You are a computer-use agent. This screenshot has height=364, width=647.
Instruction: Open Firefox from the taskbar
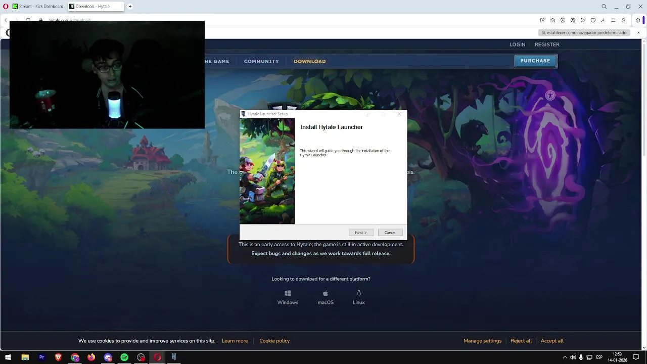(91, 357)
